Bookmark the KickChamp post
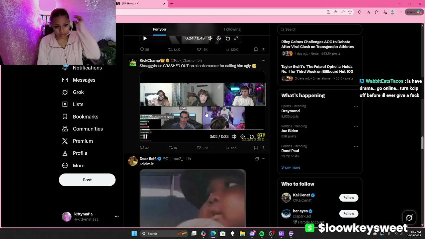 coord(256,148)
